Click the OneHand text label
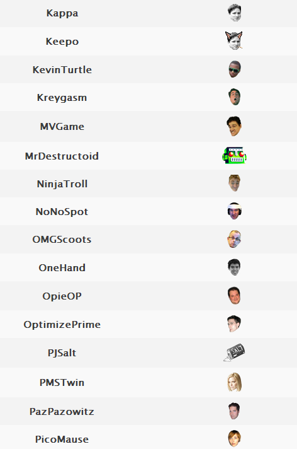This screenshot has width=297, height=449. (x=62, y=267)
